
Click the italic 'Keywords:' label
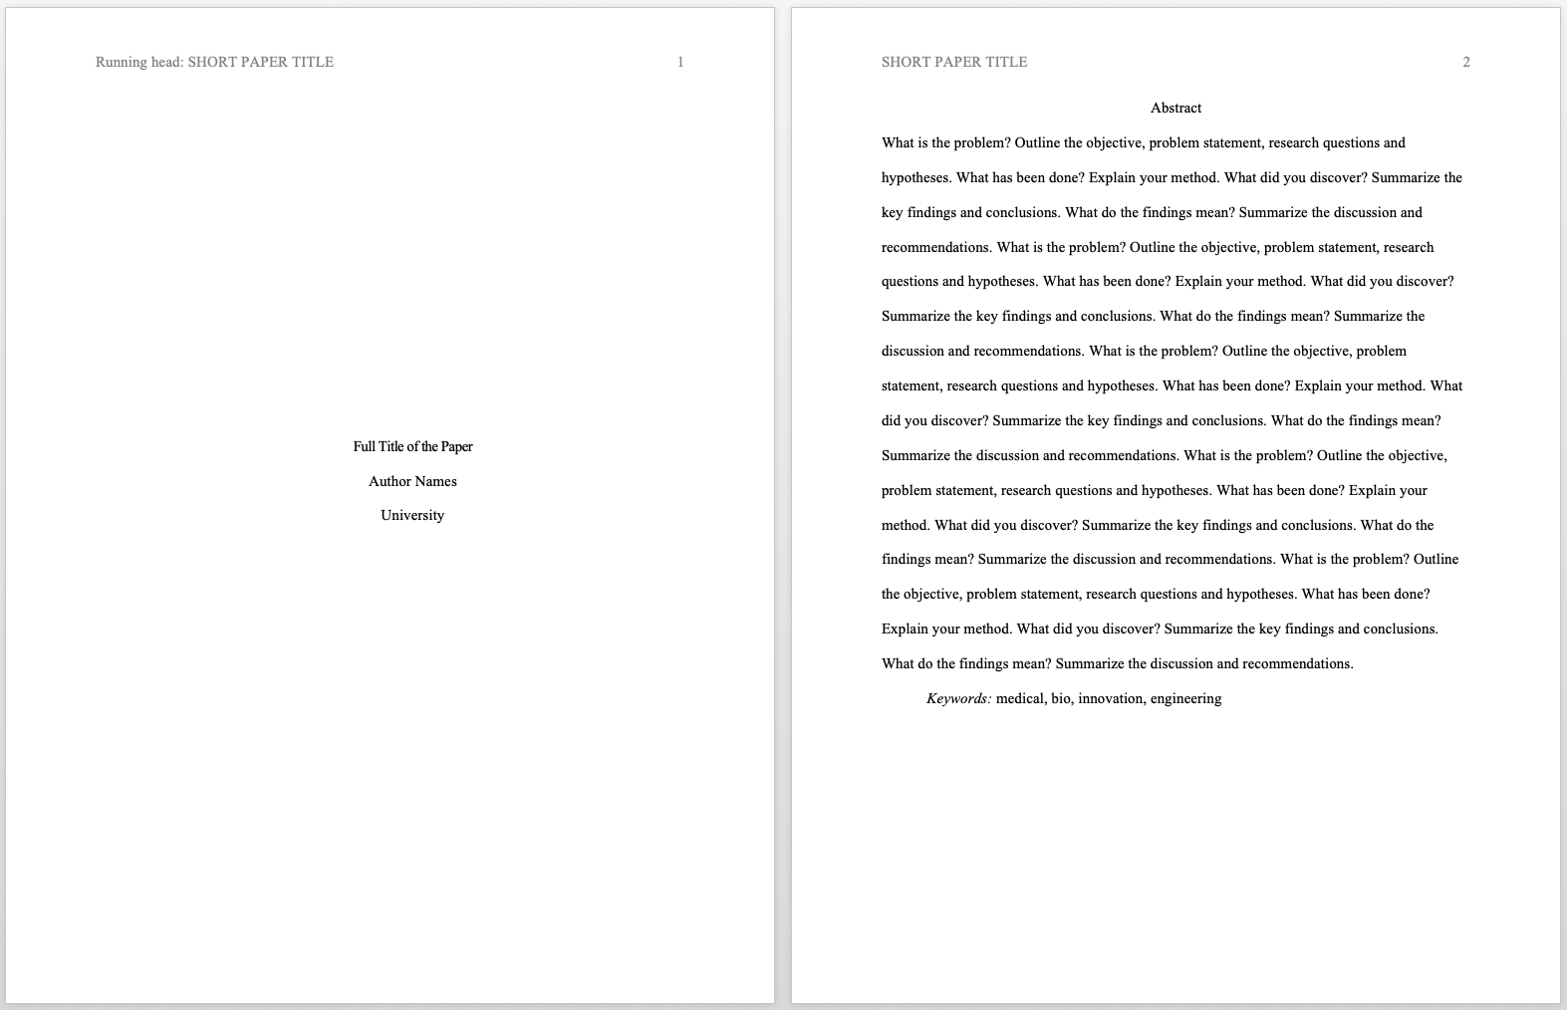(x=959, y=698)
